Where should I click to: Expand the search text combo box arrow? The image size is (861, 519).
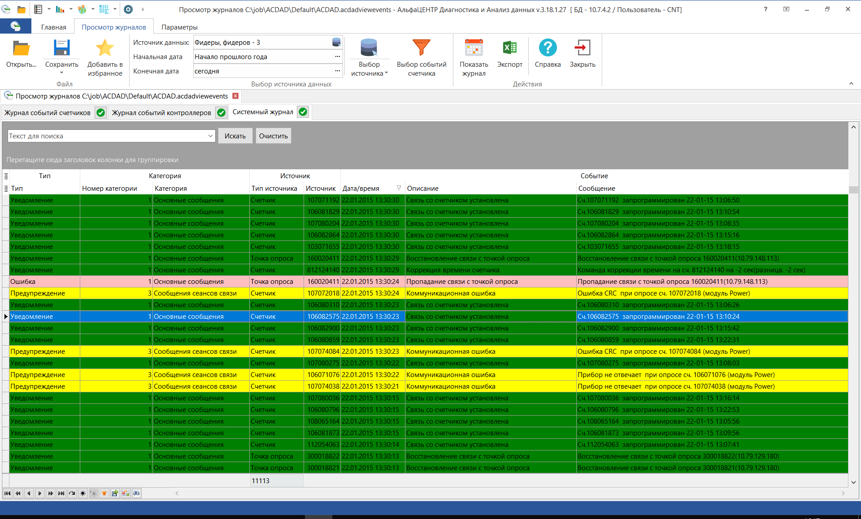click(x=210, y=136)
